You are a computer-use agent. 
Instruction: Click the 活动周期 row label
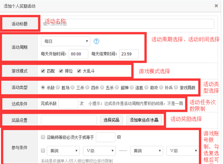(x=20, y=47)
